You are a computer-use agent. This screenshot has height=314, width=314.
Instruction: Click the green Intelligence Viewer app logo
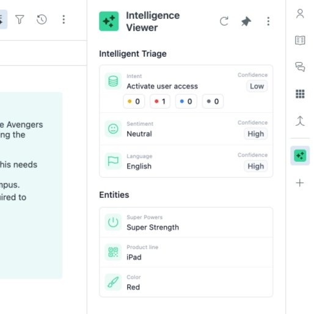click(109, 21)
